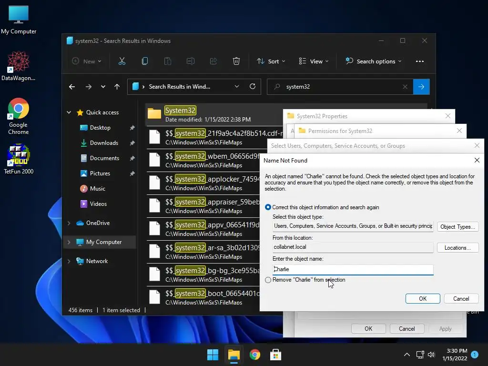The height and width of the screenshot is (366, 488).
Task: Clear the system32 search box text
Action: [x=405, y=87]
